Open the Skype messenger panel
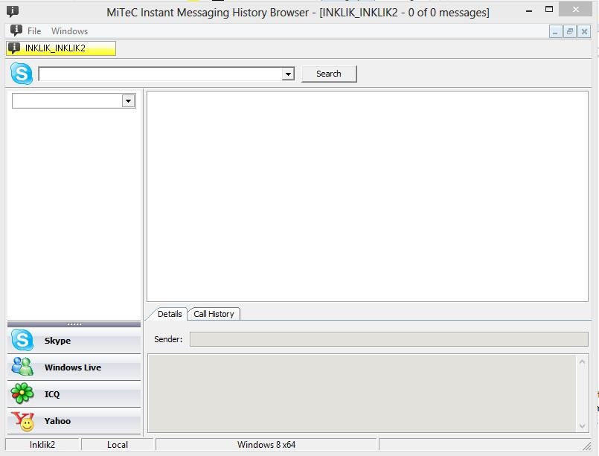The width and height of the screenshot is (599, 456). click(x=74, y=340)
